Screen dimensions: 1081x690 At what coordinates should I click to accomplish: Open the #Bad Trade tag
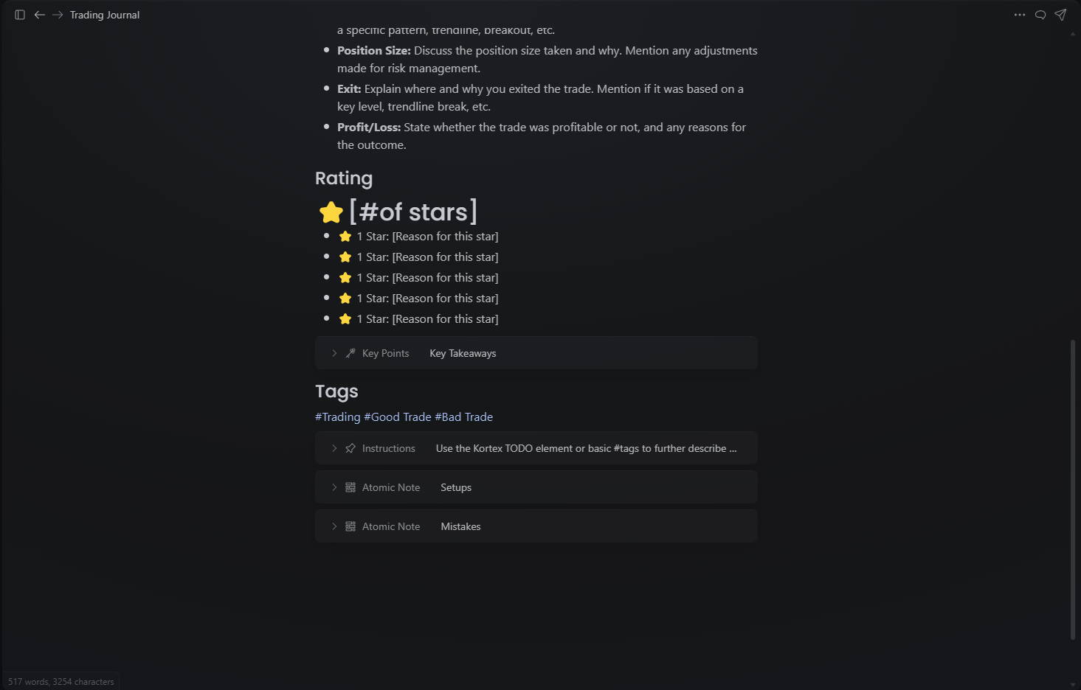coord(464,417)
